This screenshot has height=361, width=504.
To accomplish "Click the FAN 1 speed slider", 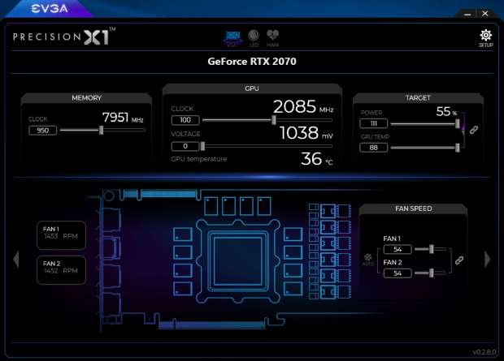I will [x=430, y=249].
